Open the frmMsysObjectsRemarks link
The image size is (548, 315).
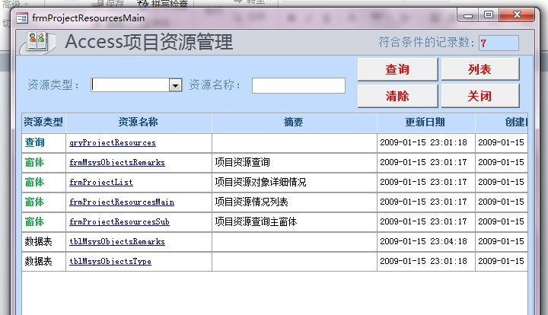117,162
